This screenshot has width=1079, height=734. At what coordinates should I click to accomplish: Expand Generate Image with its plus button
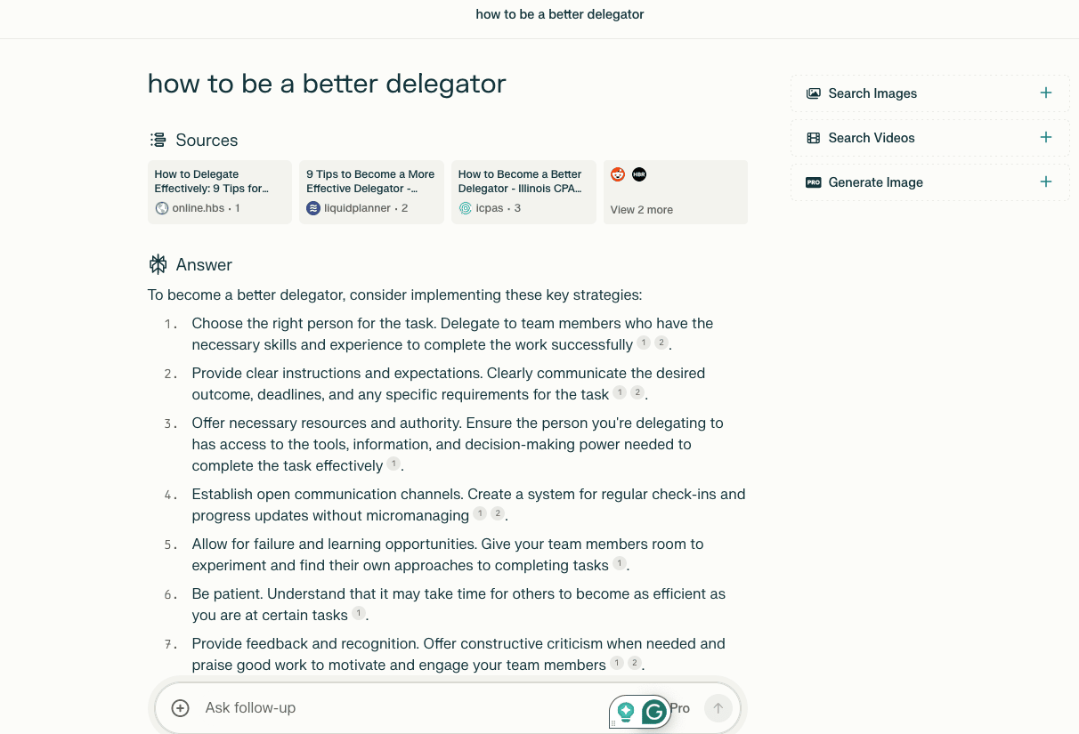[x=1046, y=181]
